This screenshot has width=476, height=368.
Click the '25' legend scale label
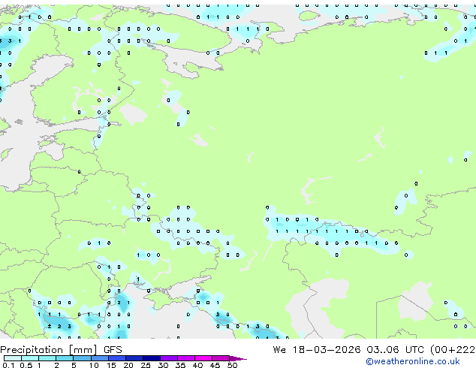tap(146, 365)
